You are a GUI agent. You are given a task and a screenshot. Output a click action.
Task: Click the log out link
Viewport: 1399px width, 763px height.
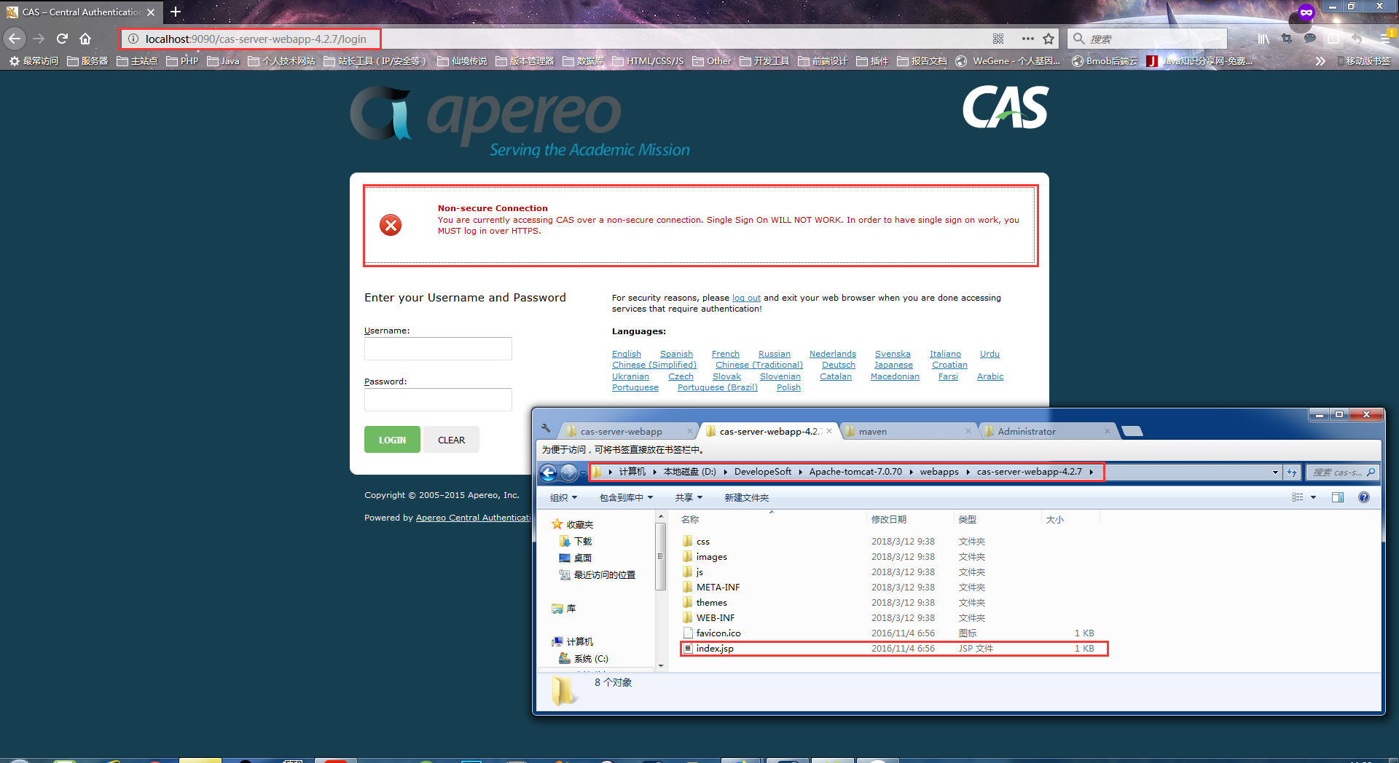(x=746, y=298)
